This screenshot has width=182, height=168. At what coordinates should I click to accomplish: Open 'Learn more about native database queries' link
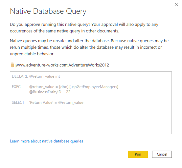click(x=46, y=141)
